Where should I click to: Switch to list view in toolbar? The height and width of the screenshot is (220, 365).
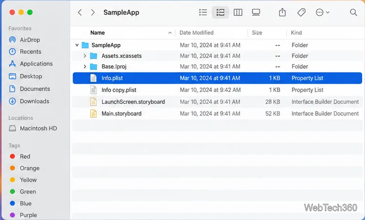(203, 12)
